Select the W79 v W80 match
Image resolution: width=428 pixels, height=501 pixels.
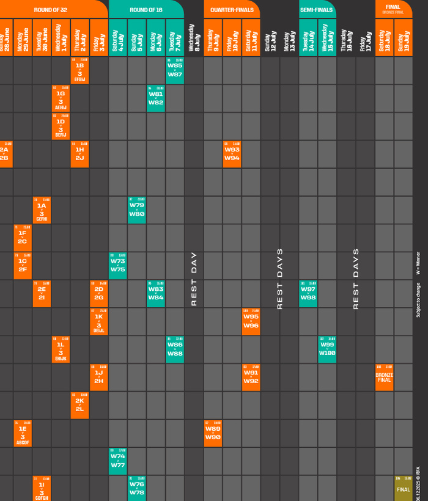click(136, 210)
